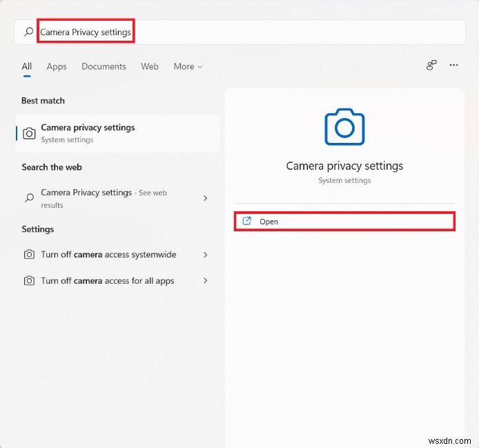Click the search magnifier icon in search box
The height and width of the screenshot is (448, 479).
[x=29, y=32]
